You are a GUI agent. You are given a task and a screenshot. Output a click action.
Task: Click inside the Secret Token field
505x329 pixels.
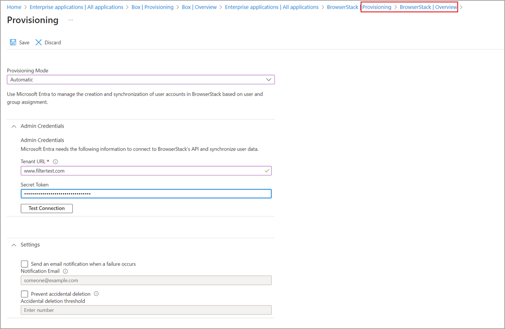pyautogui.click(x=146, y=193)
